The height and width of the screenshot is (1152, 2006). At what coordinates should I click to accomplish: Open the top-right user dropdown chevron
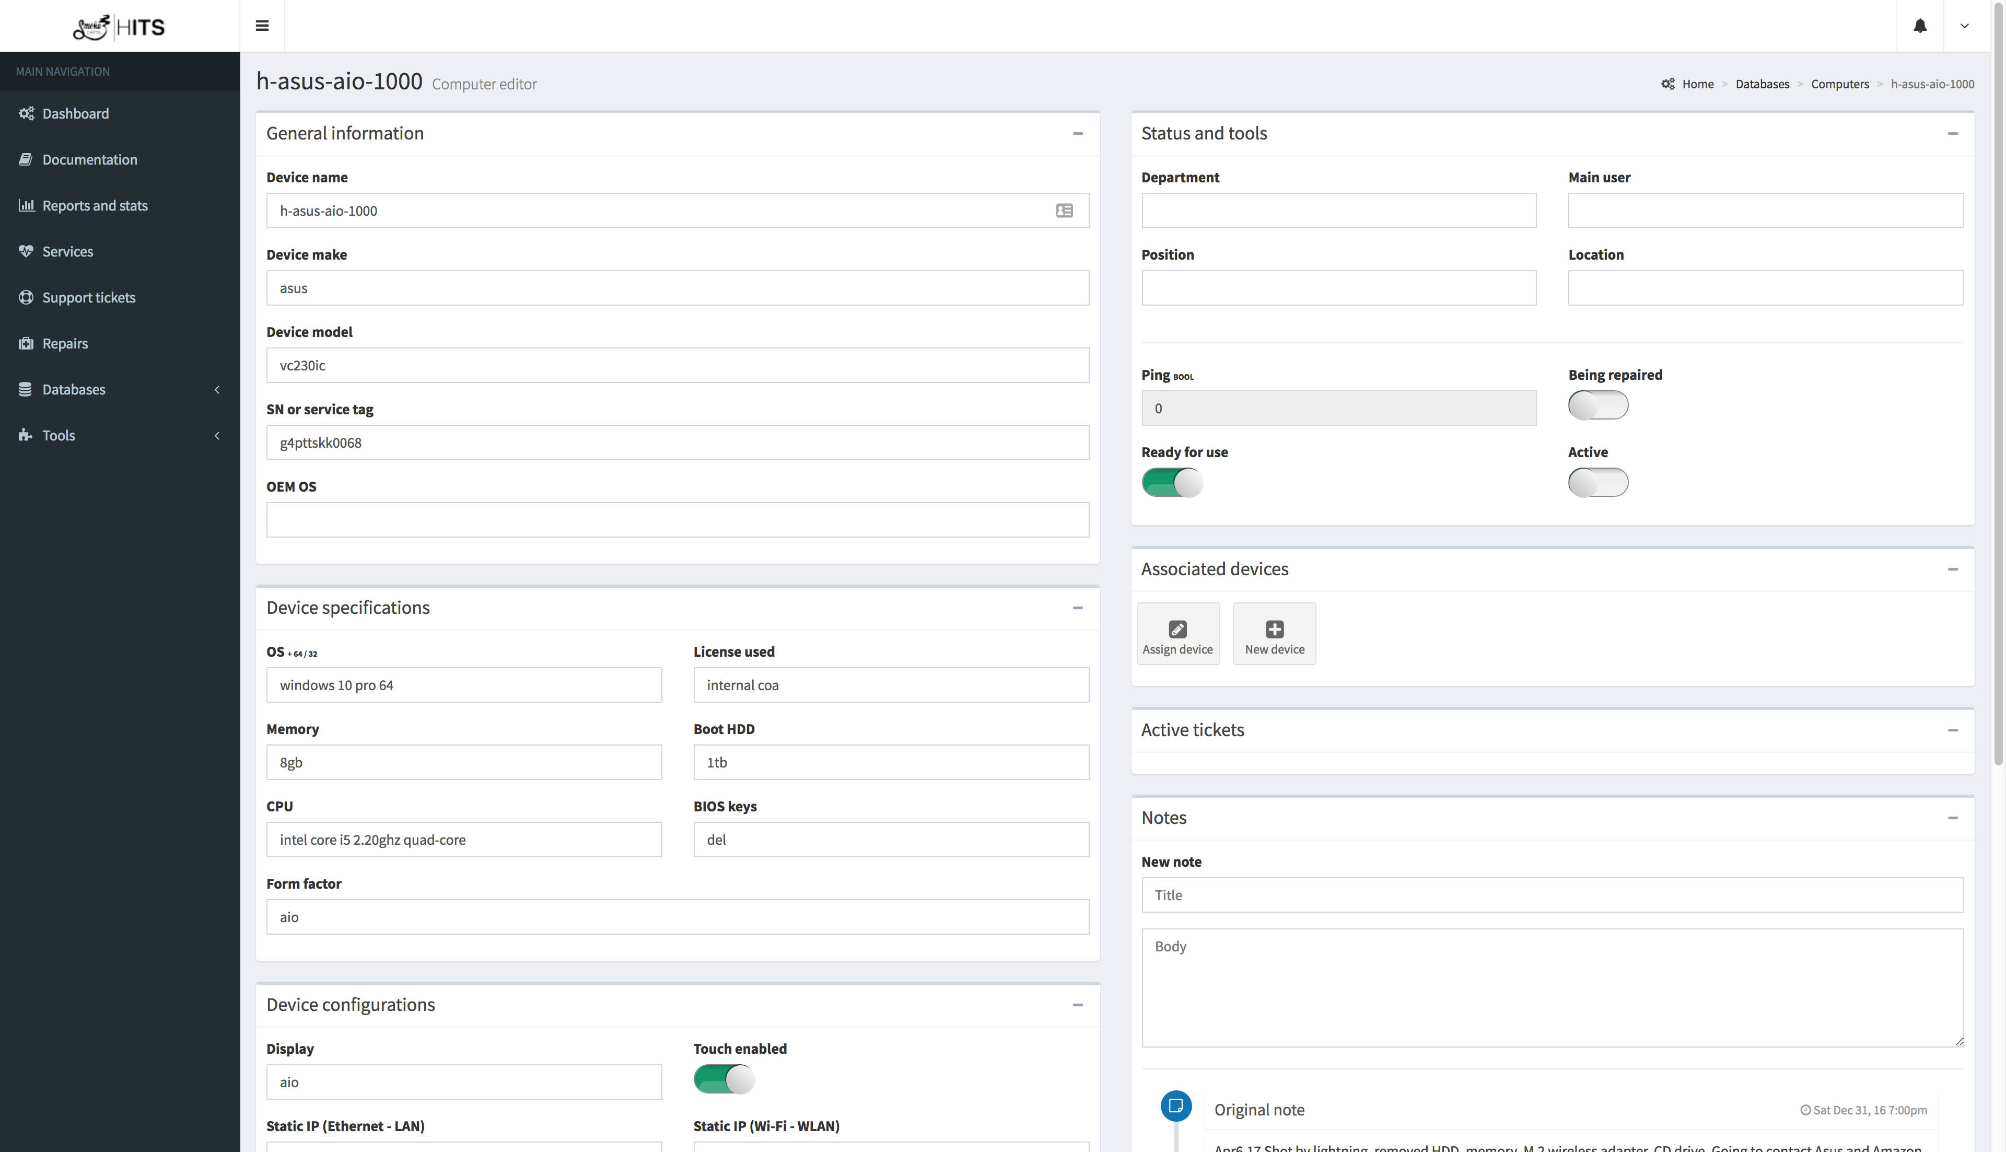1964,26
